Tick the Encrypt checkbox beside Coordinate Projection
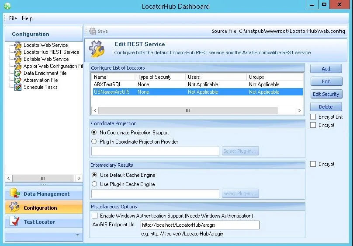This screenshot has height=246, width=353. click(x=313, y=125)
